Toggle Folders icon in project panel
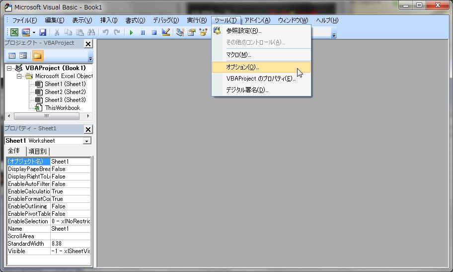 coord(37,56)
